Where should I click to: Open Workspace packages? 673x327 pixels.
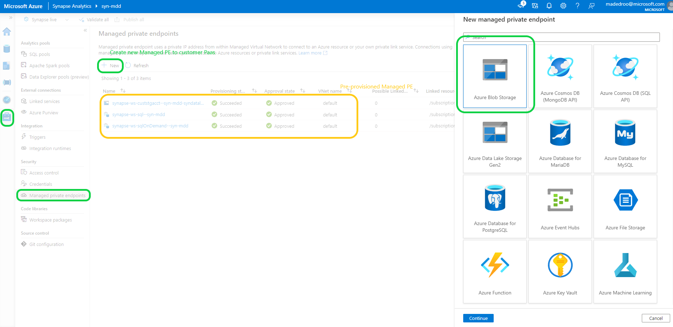point(50,220)
